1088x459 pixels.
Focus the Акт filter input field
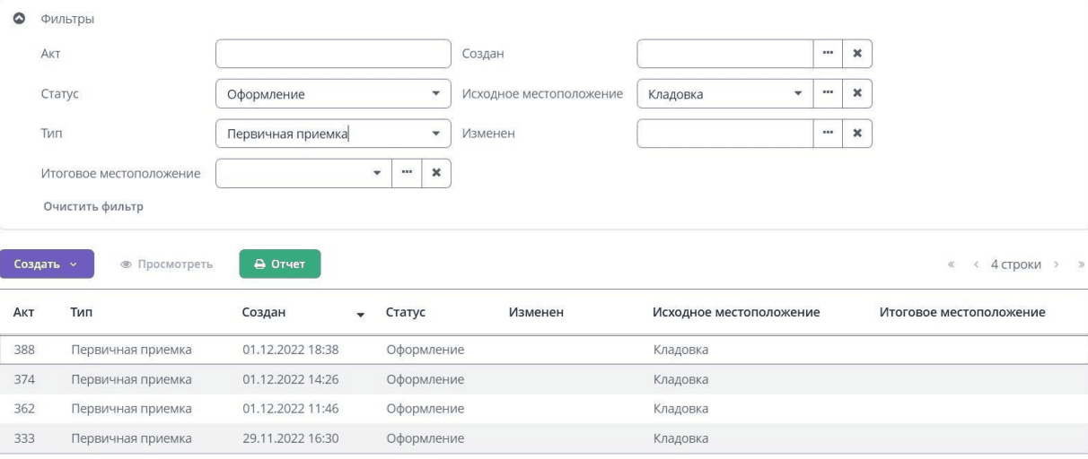333,54
